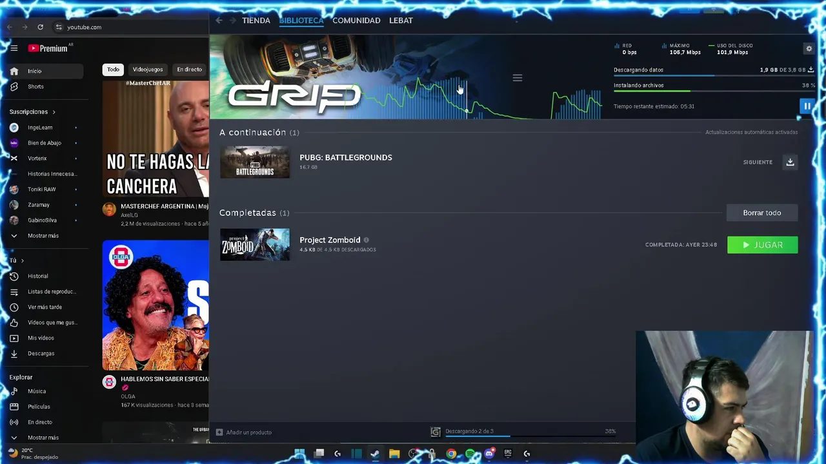Open Descargas in the YouTube sidebar
The height and width of the screenshot is (464, 826).
45,353
